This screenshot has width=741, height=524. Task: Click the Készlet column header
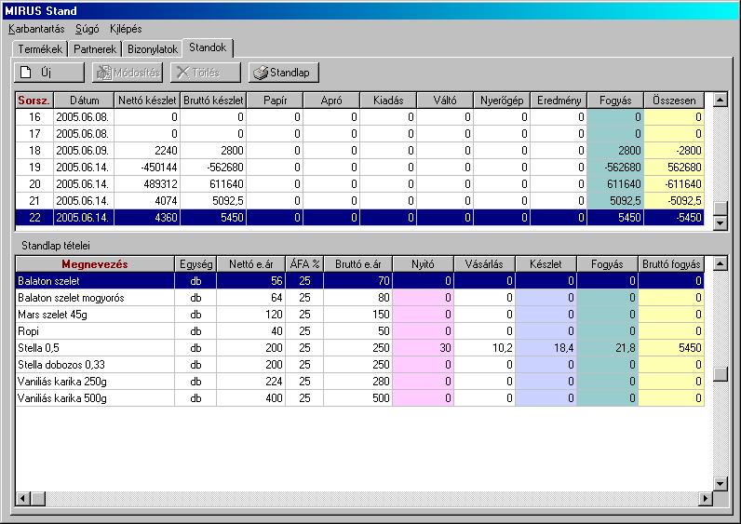click(x=546, y=264)
